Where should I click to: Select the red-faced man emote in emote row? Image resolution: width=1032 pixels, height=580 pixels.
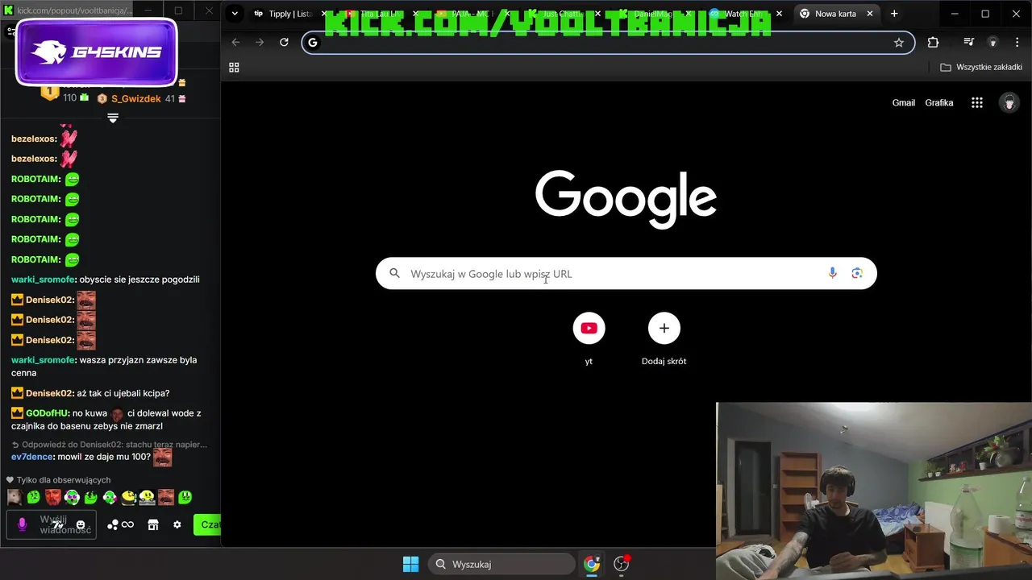pyautogui.click(x=52, y=497)
